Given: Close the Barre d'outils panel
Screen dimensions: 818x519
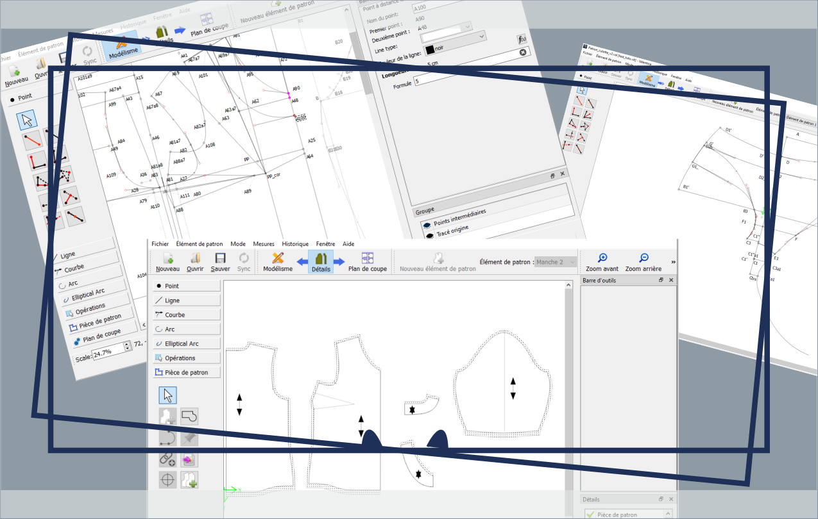Looking at the screenshot, I should pos(671,281).
